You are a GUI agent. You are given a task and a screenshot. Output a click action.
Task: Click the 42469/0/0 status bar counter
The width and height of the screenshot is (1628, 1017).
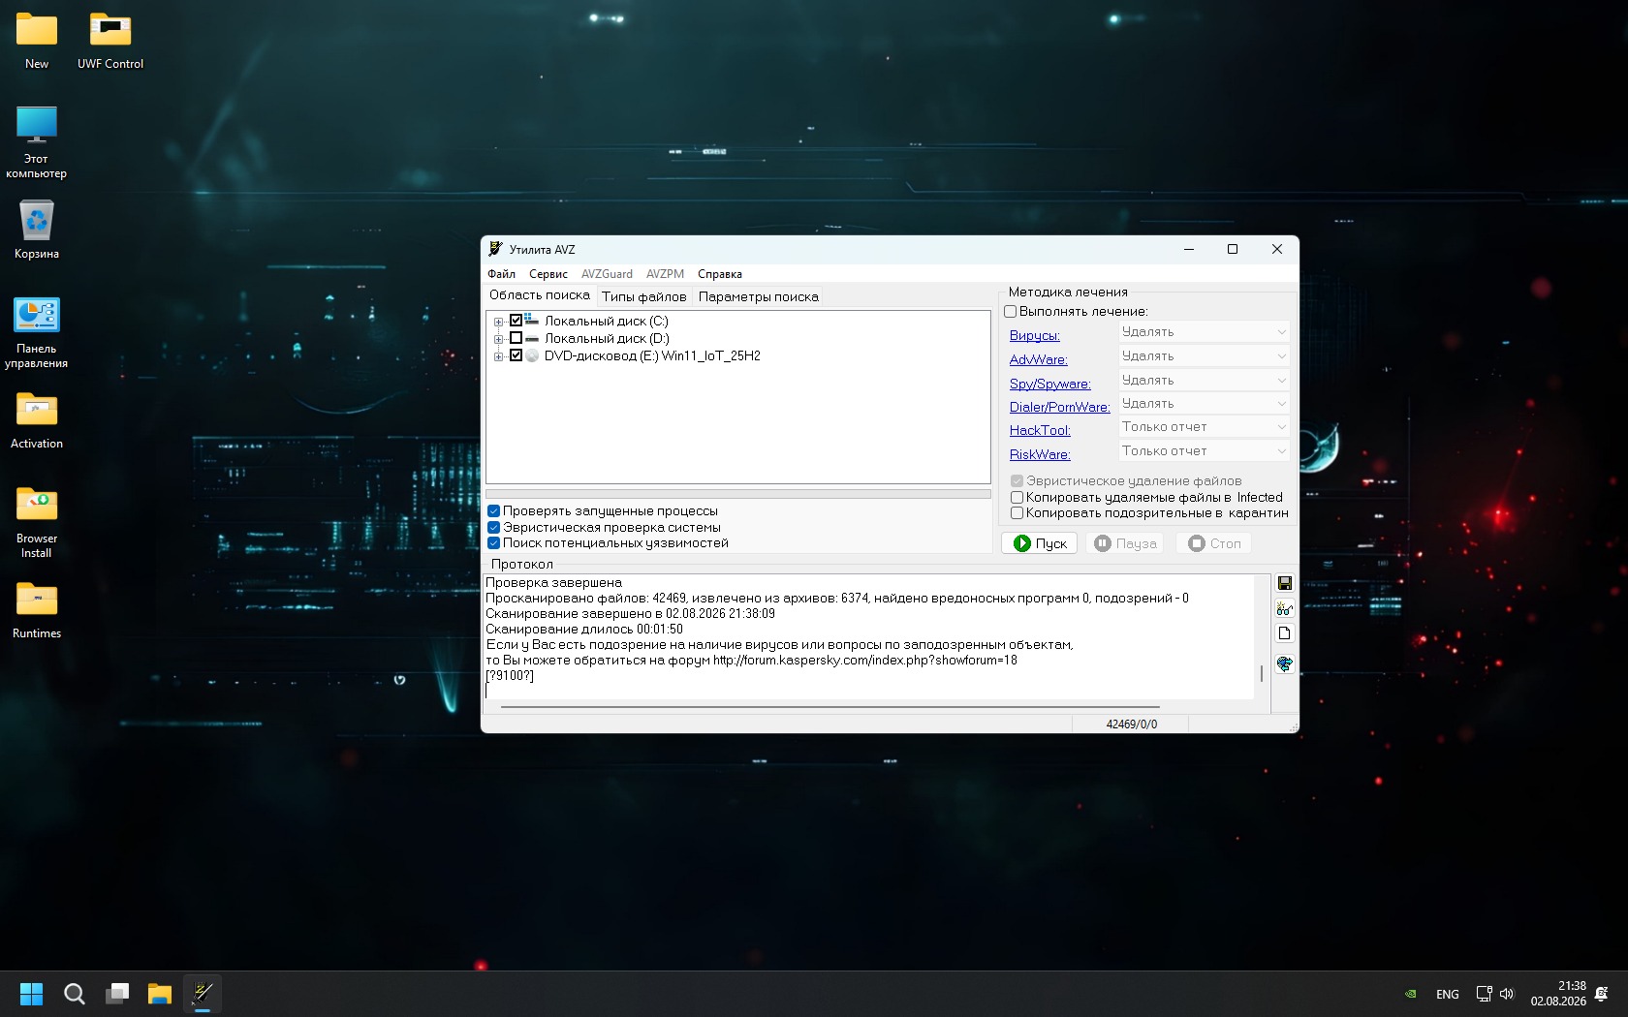[1131, 724]
